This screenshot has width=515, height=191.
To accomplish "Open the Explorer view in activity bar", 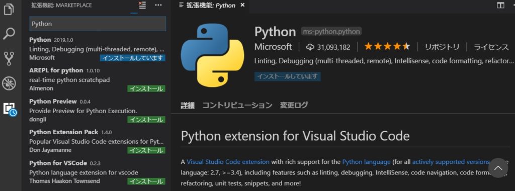I will pos(9,9).
